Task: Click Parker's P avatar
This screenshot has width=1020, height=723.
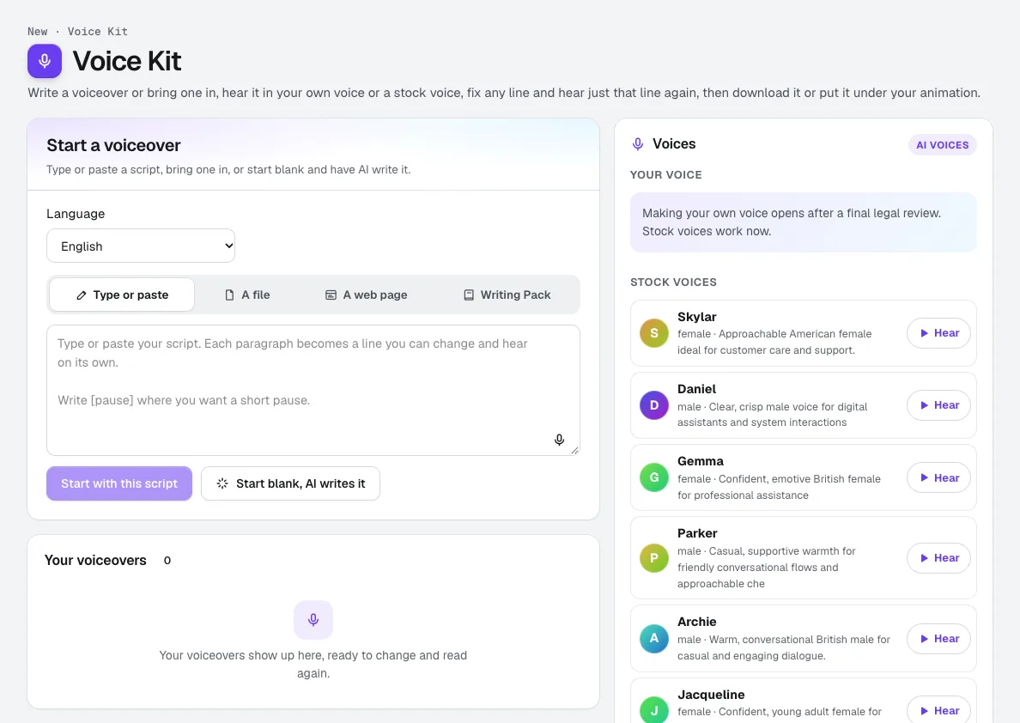Action: pos(653,557)
